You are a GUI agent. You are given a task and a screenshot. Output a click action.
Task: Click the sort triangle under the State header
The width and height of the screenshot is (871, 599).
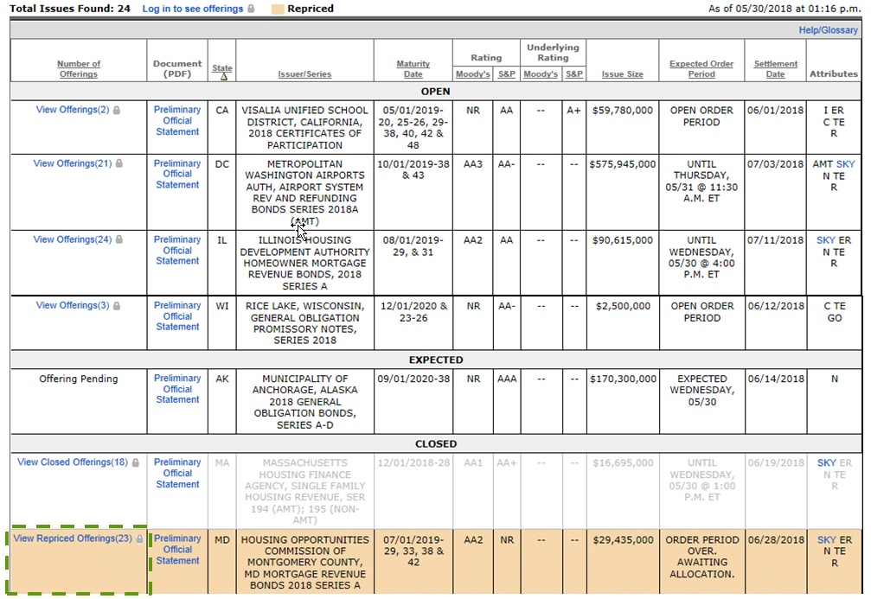(x=222, y=76)
